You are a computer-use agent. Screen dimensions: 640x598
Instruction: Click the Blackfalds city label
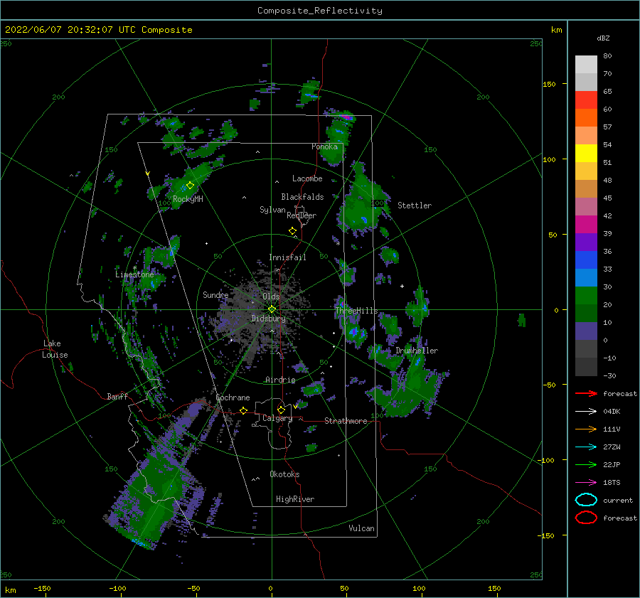302,197
